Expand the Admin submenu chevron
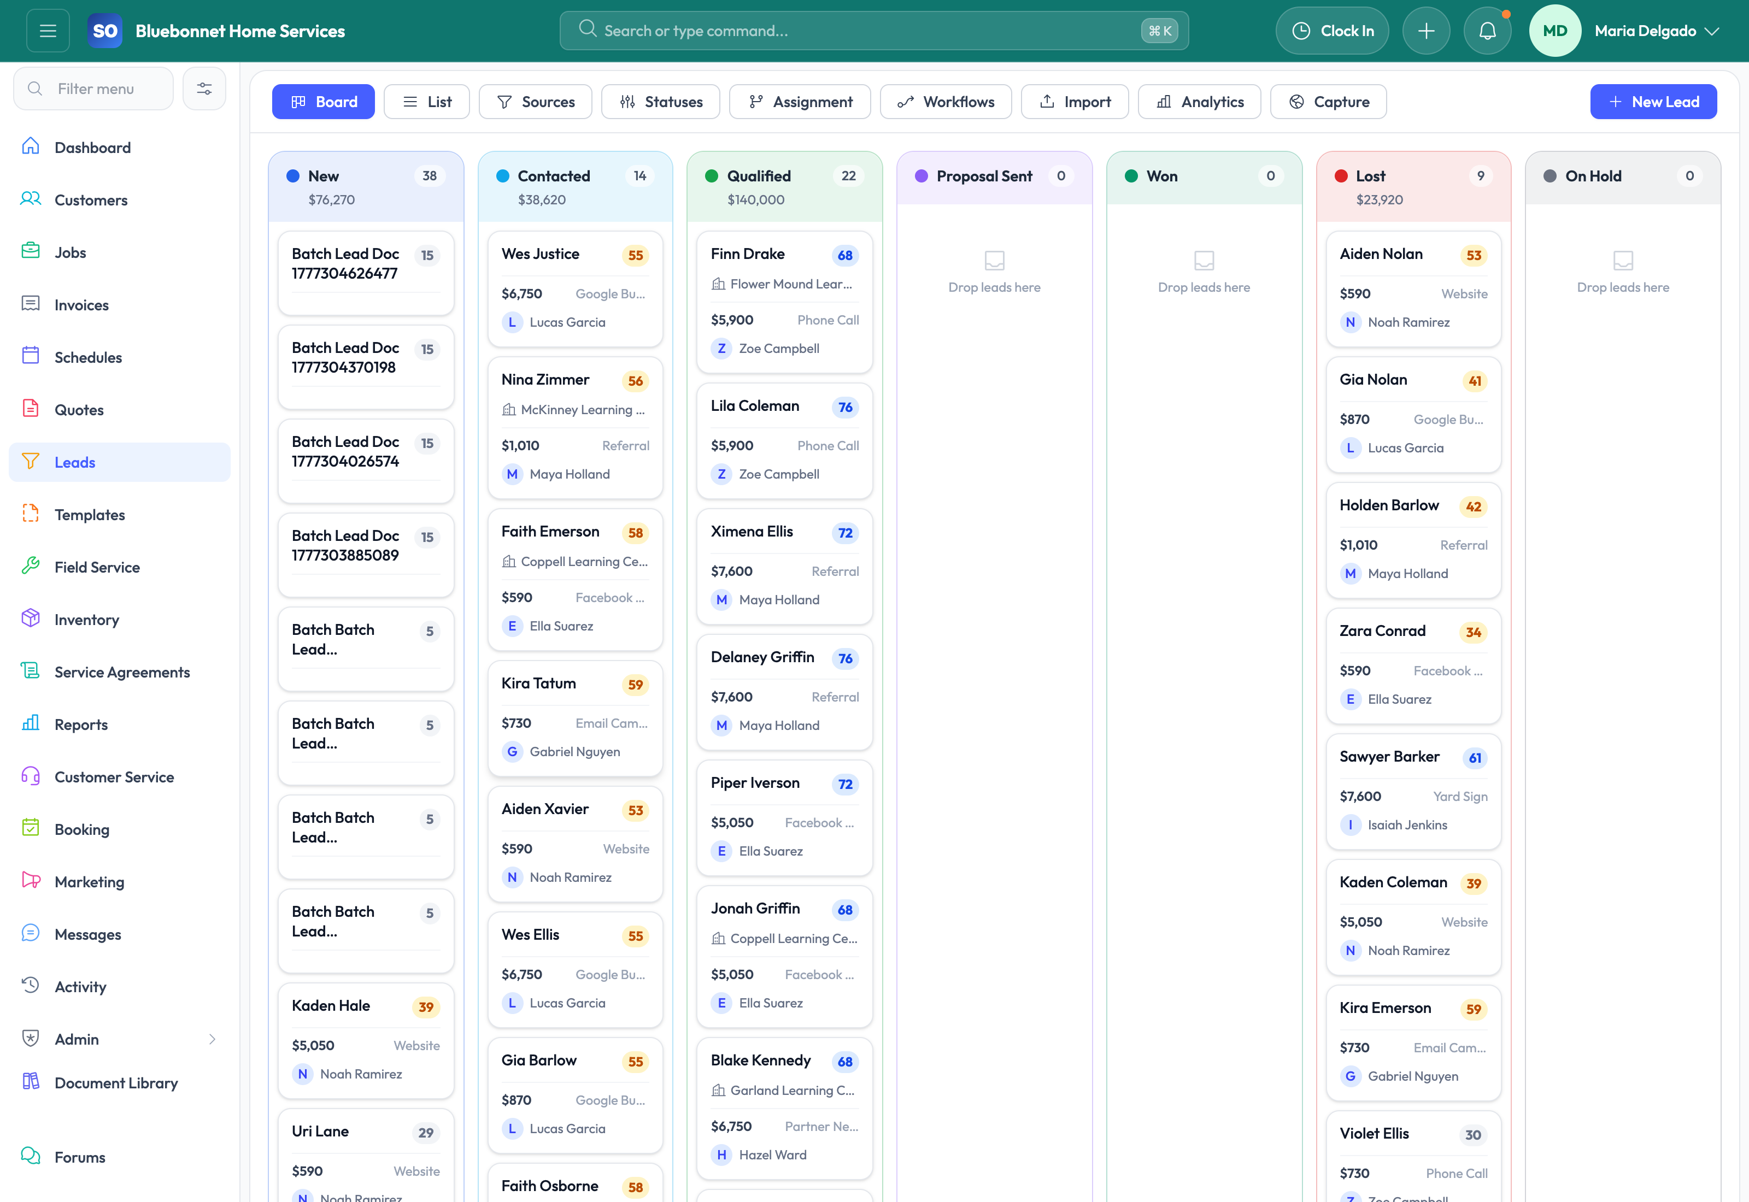 click(x=213, y=1039)
